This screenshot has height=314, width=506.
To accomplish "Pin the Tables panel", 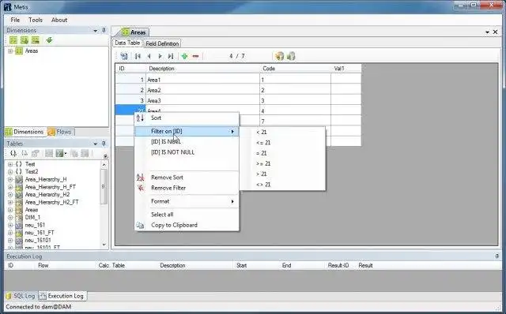I will (x=104, y=144).
